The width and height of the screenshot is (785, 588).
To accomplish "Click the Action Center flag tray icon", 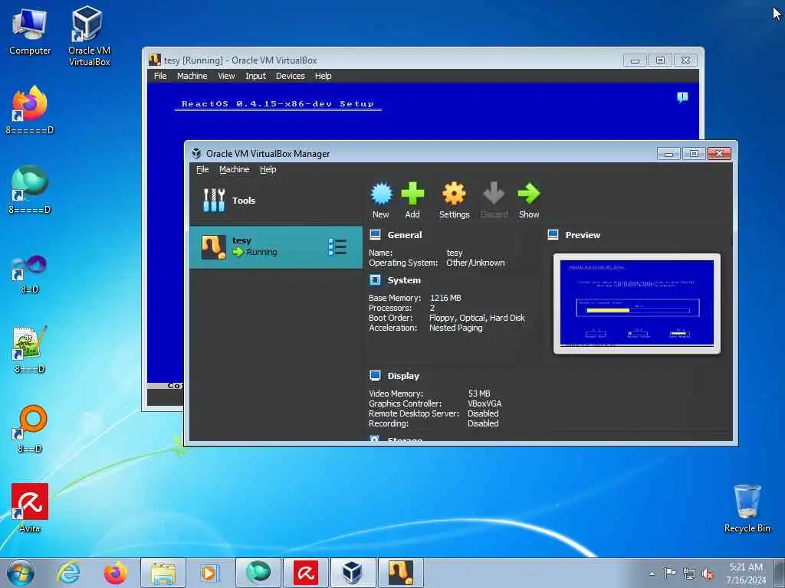I will coord(669,573).
